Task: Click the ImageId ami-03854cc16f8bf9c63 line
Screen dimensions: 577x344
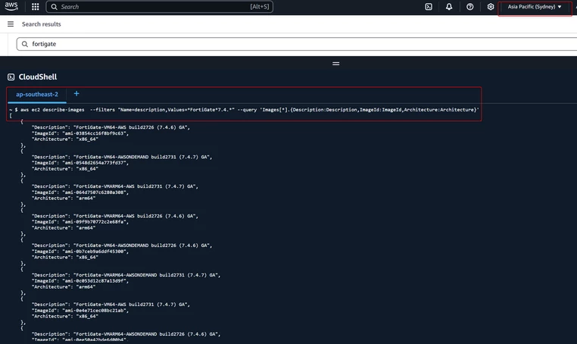Action: (80, 133)
